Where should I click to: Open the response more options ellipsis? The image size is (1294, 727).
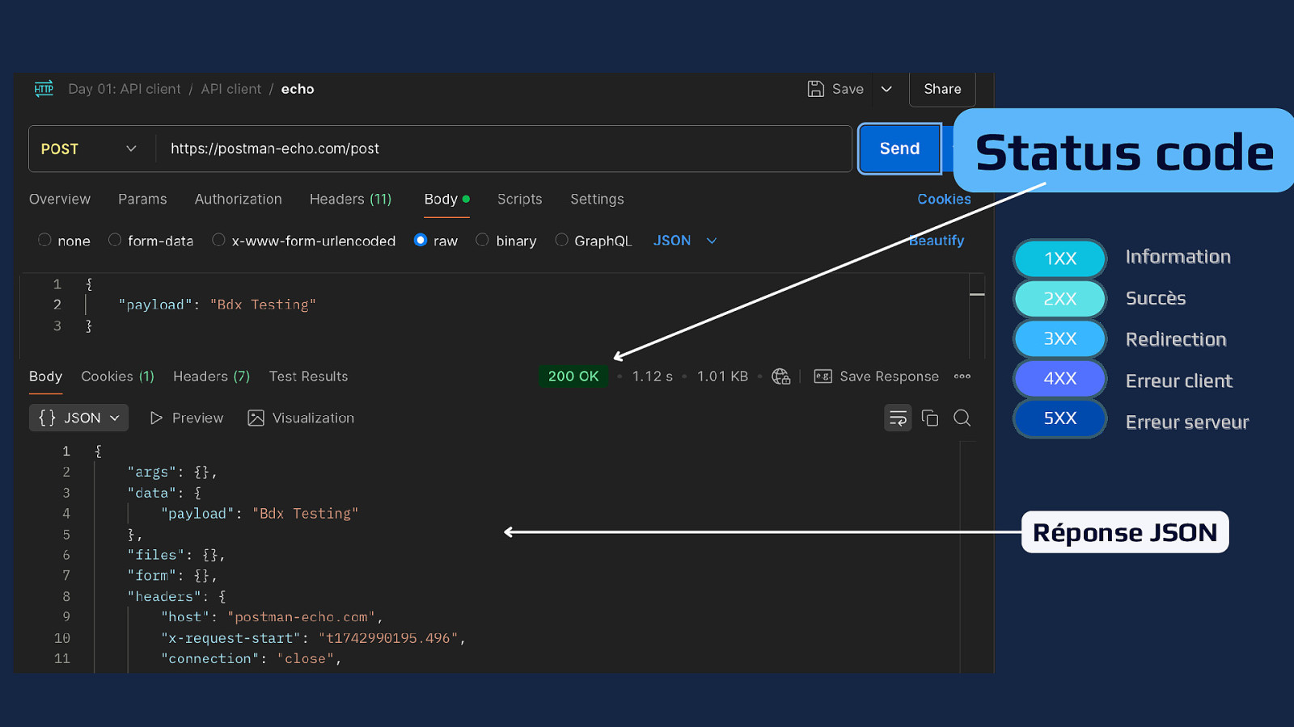point(962,376)
